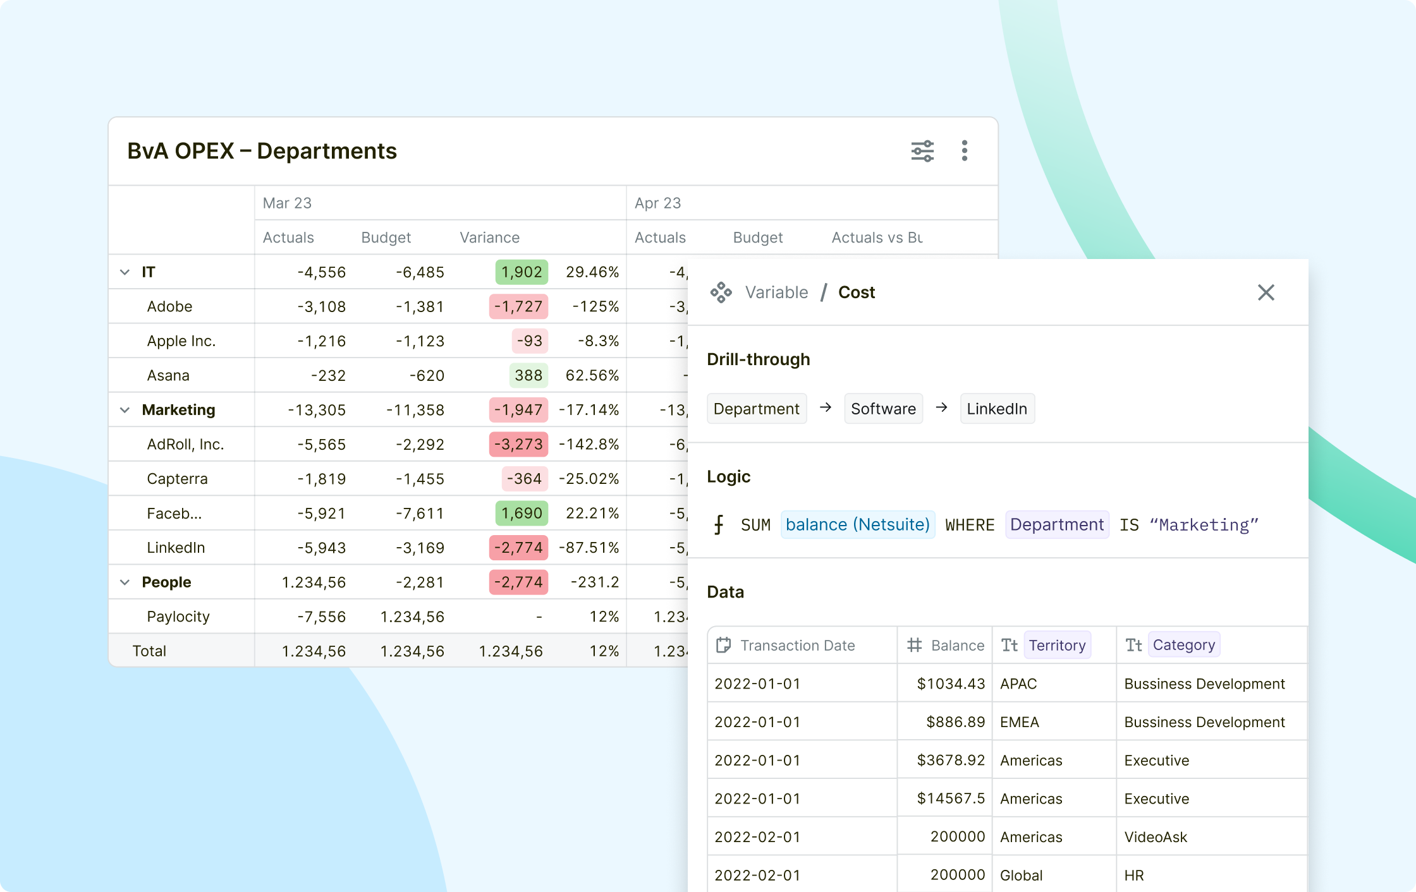Click the Mar 23 period header
This screenshot has height=892, width=1416.
point(287,203)
